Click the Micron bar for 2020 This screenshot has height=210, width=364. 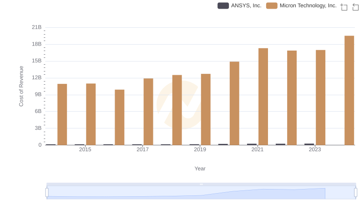click(234, 103)
